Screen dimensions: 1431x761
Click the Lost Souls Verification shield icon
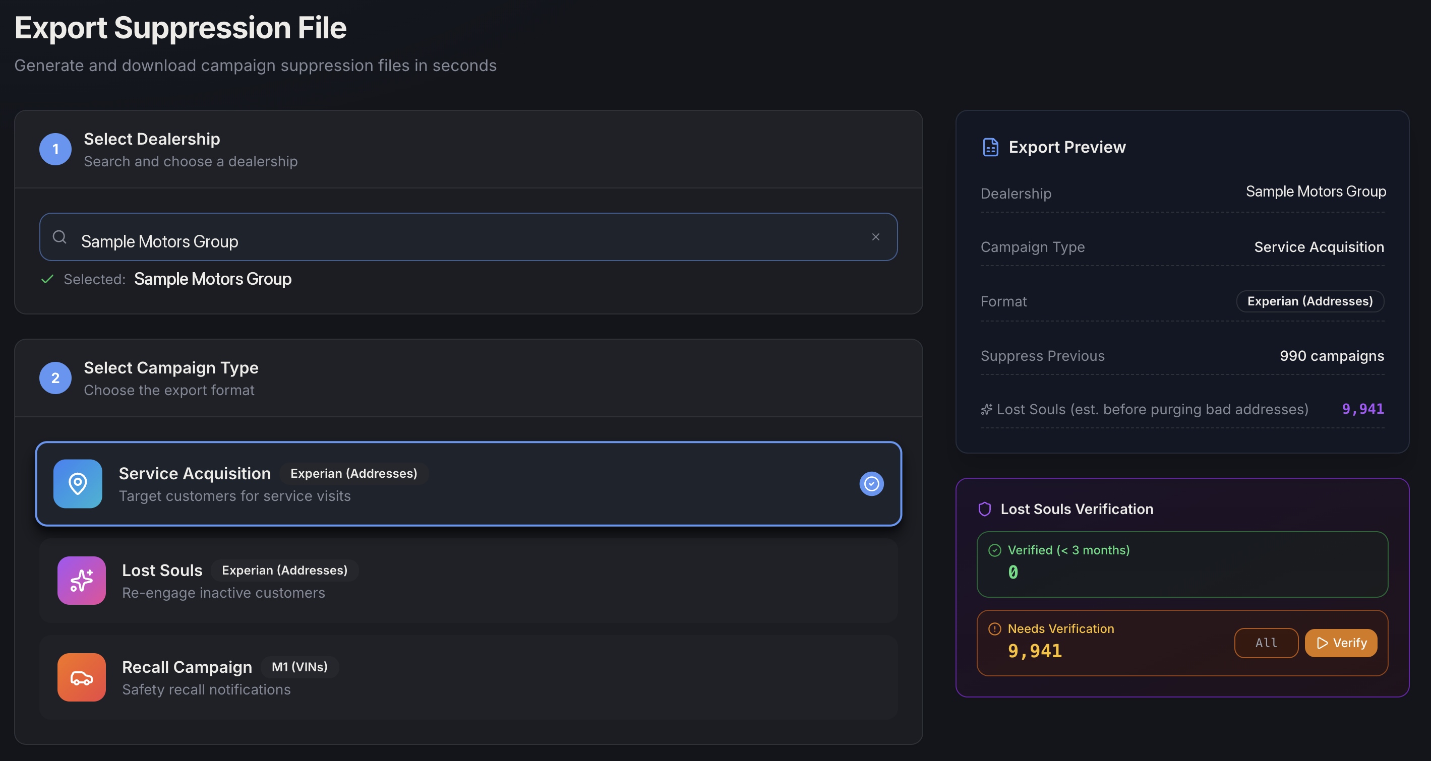(985, 509)
